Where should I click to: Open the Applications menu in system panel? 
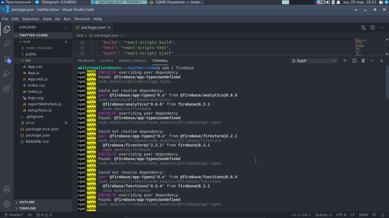click(x=16, y=2)
